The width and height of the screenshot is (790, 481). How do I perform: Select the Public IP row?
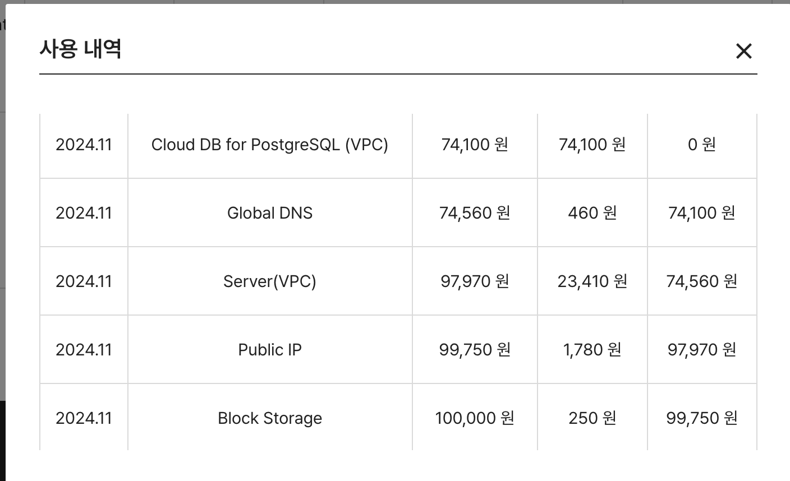click(270, 349)
